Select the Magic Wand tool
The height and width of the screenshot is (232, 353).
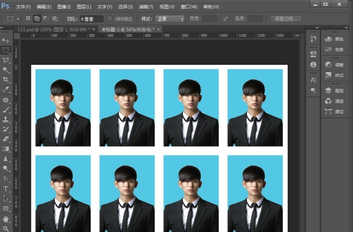tap(6, 69)
